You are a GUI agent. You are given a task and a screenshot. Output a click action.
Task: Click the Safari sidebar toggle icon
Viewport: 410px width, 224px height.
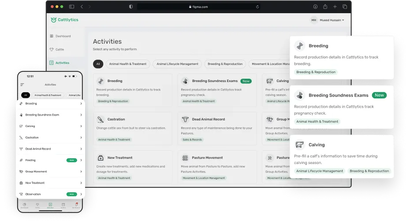pos(71,7)
